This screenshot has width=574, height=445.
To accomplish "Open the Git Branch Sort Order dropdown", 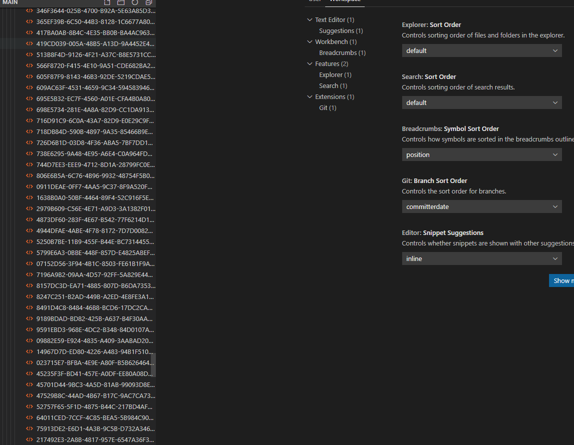I will [481, 206].
